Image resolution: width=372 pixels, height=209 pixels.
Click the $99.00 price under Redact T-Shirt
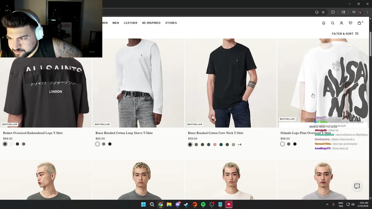8,139
